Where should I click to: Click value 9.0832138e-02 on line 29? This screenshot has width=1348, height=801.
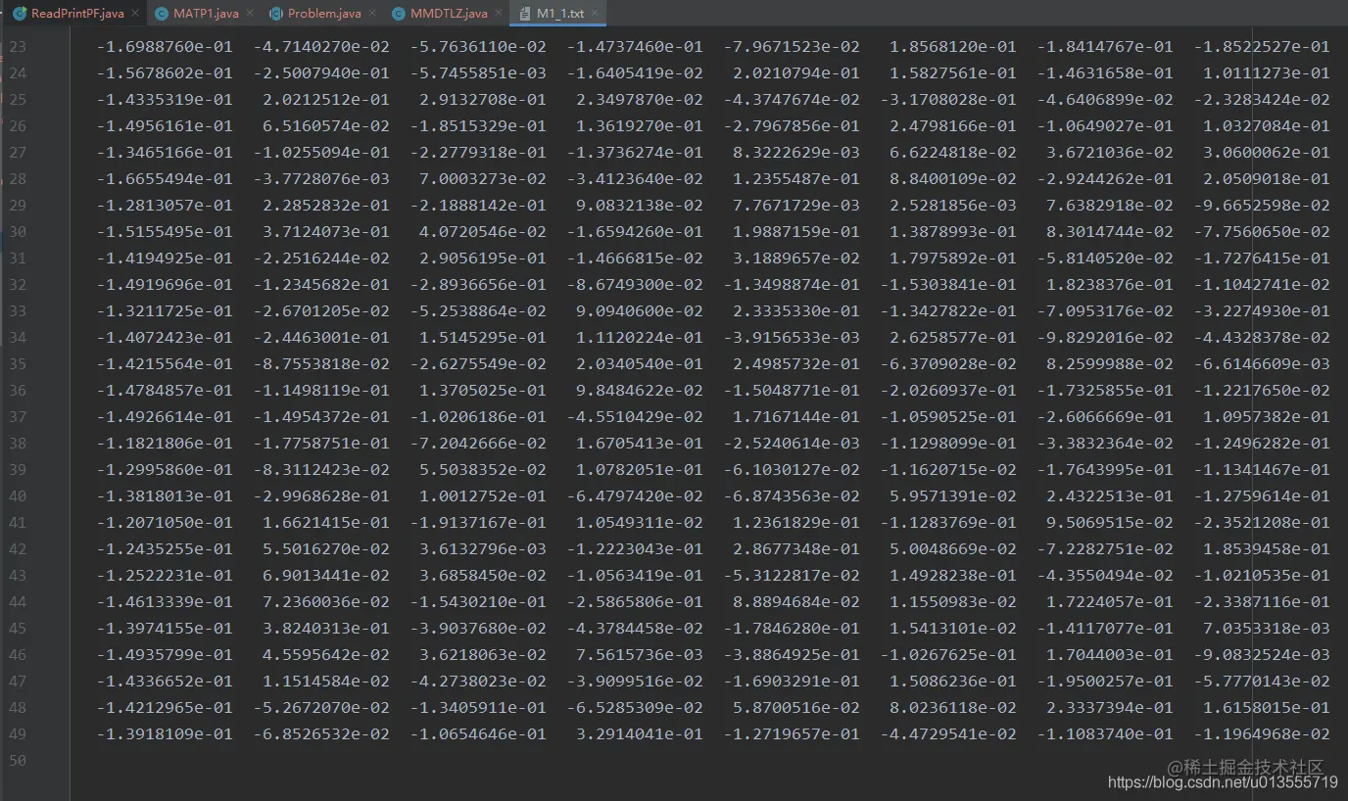click(x=640, y=206)
